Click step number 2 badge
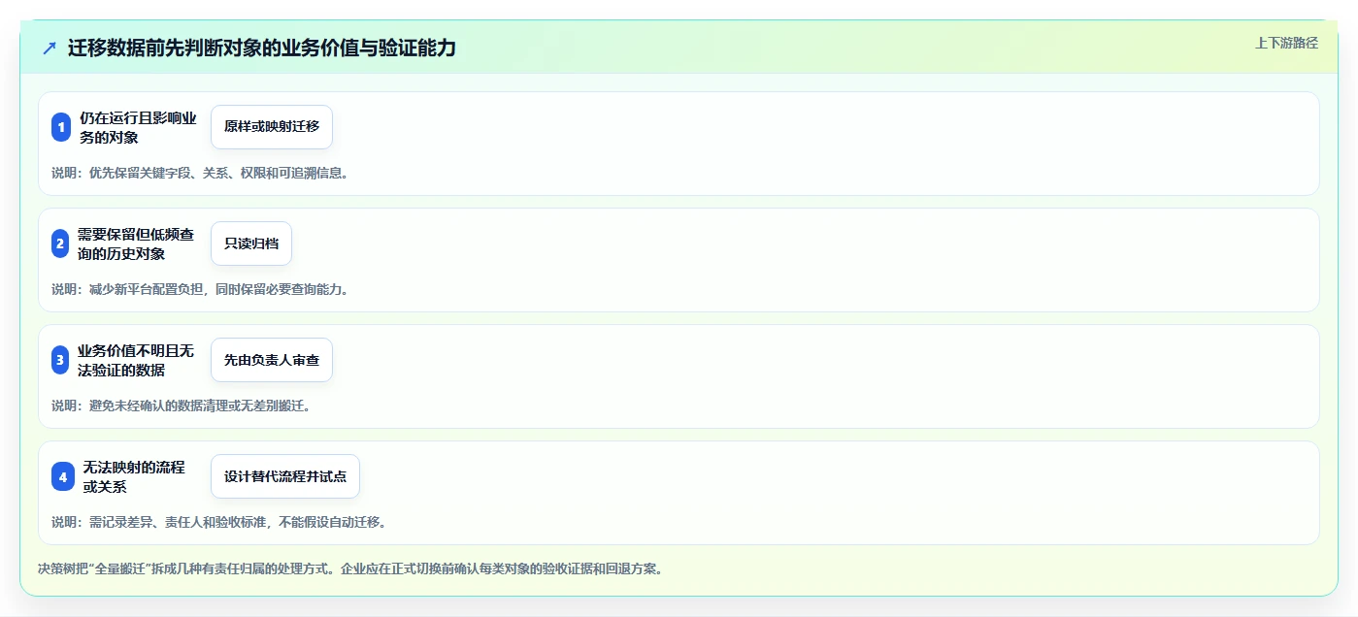Viewport: 1358px width, 617px height. click(60, 244)
